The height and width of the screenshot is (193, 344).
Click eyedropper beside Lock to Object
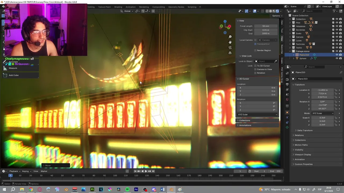tap(275, 61)
